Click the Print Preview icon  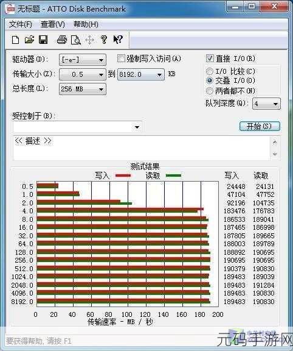click(76, 40)
